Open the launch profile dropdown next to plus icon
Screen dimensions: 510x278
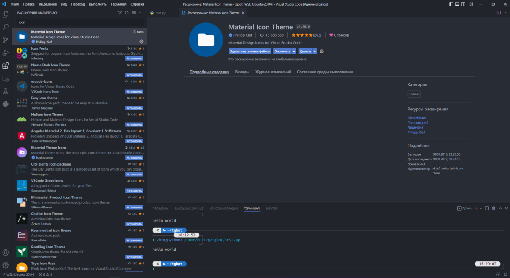click(x=480, y=208)
